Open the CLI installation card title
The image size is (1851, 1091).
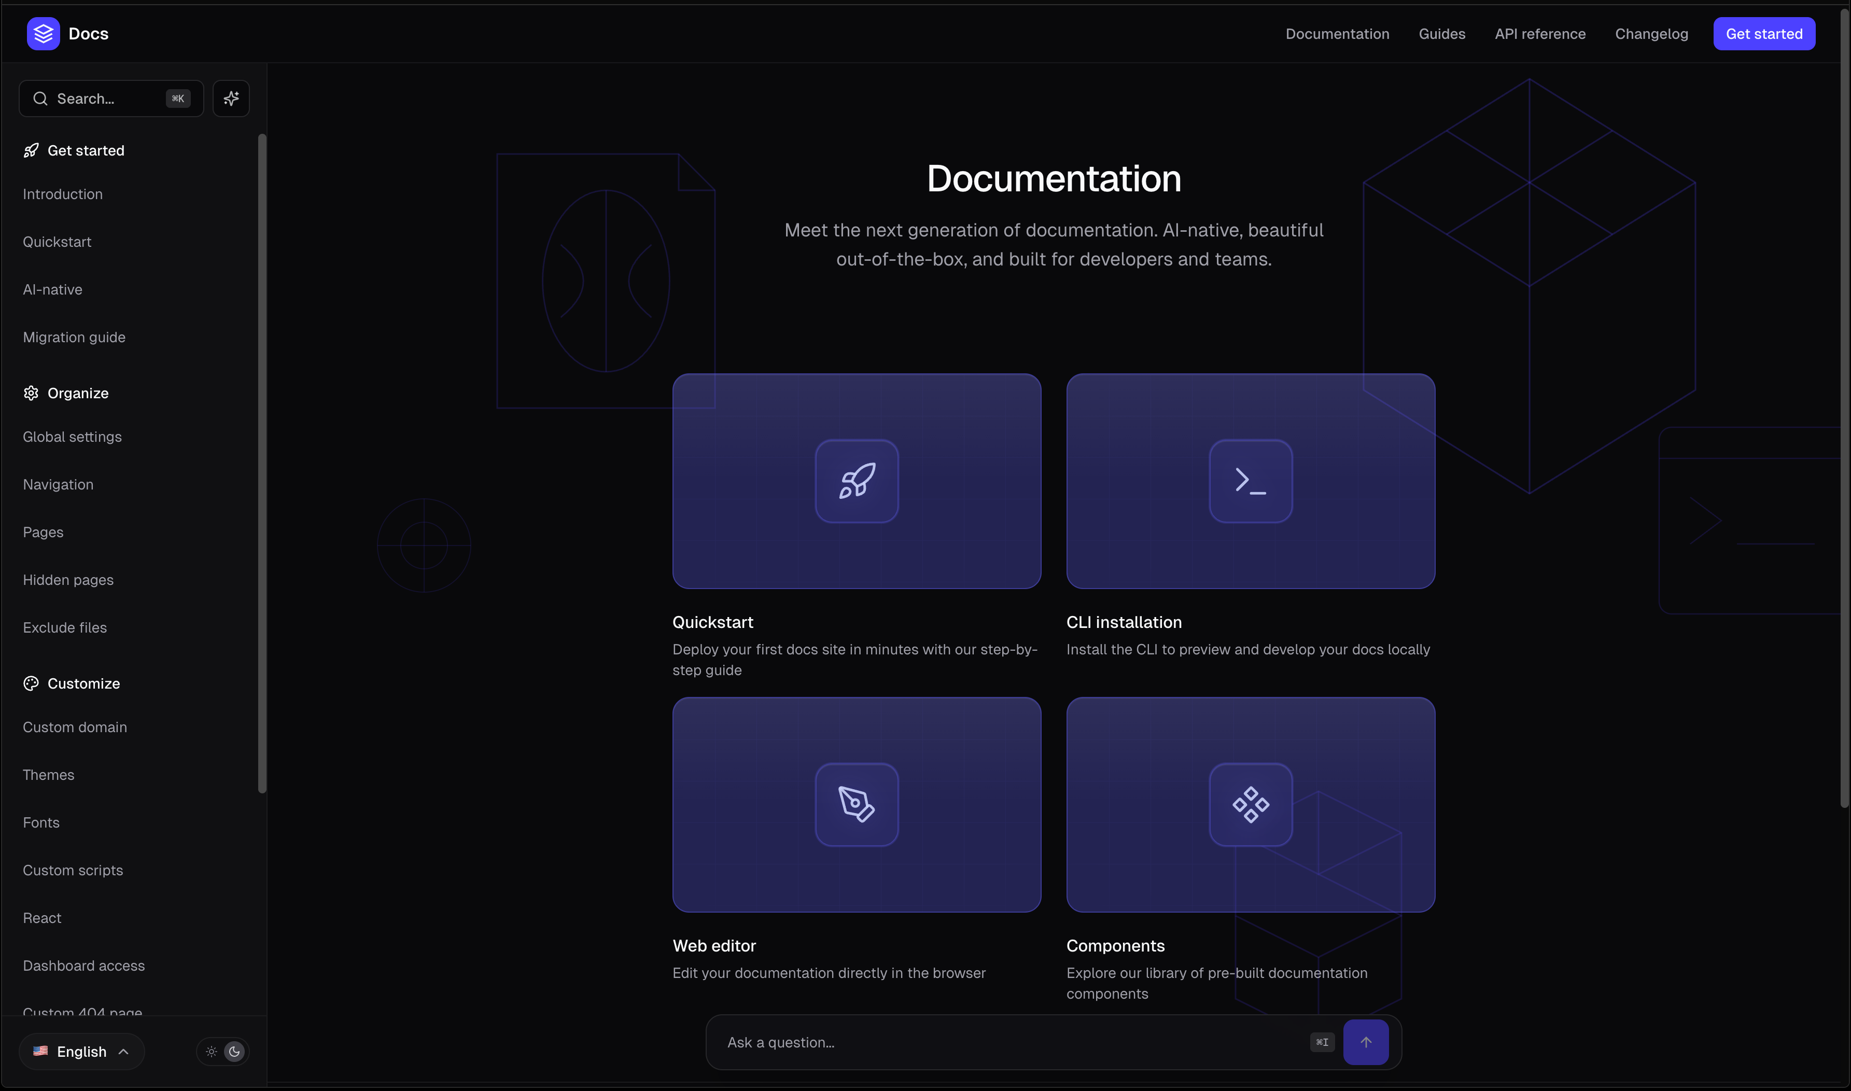tap(1124, 623)
